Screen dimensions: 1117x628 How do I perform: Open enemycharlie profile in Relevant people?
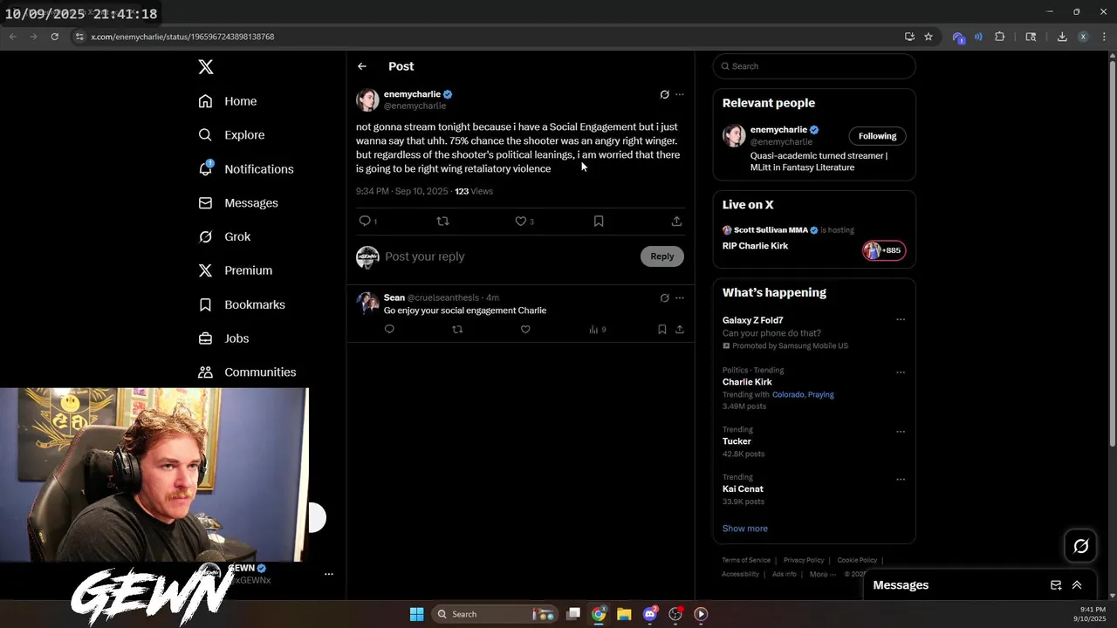pyautogui.click(x=779, y=130)
